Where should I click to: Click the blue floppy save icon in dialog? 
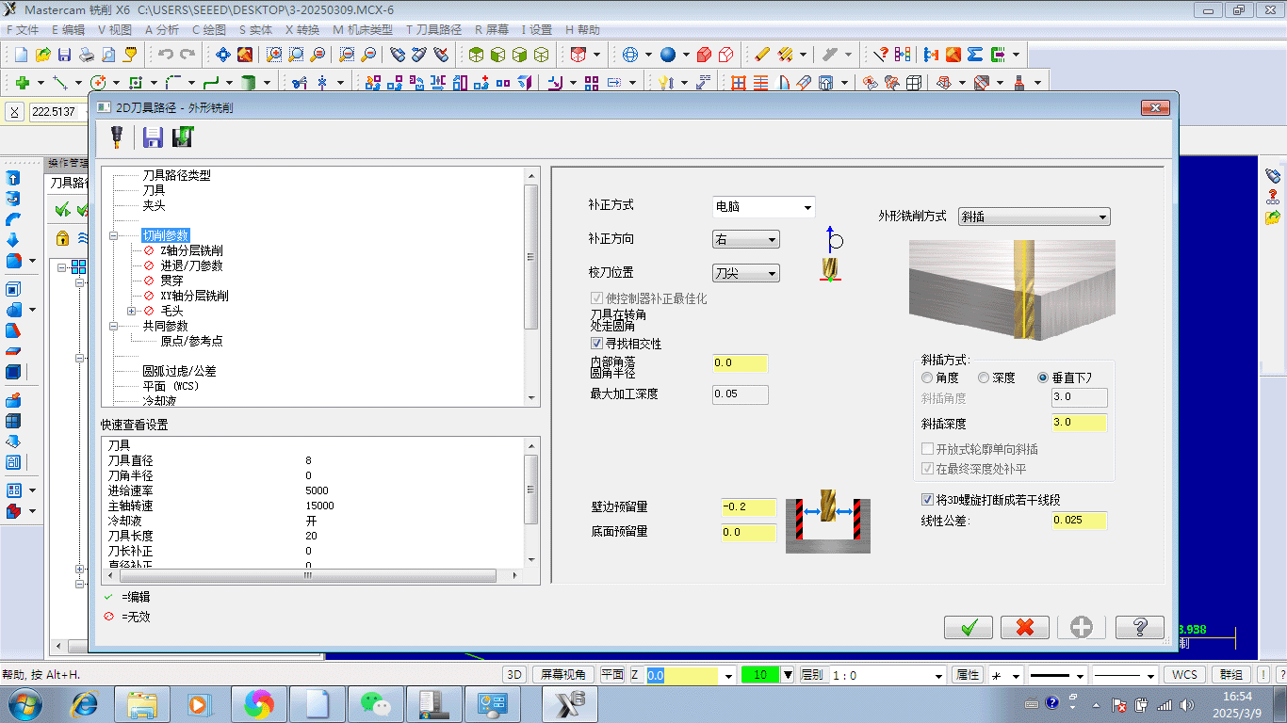[x=153, y=137]
